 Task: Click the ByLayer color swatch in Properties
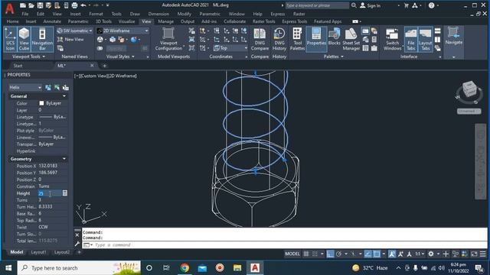pos(41,103)
